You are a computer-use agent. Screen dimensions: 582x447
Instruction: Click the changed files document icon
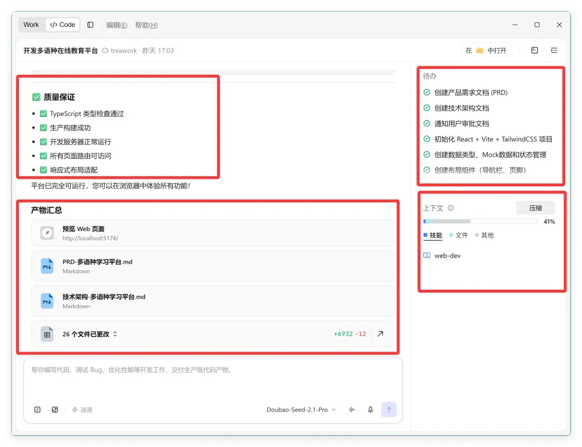point(47,334)
